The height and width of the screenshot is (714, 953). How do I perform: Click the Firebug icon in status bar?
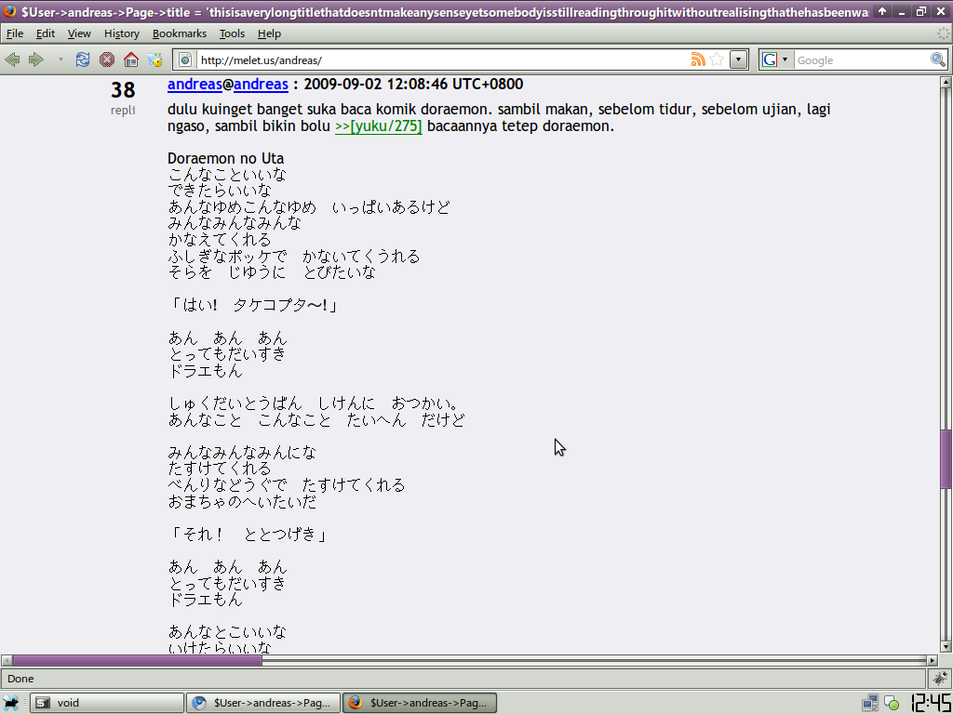(x=940, y=679)
